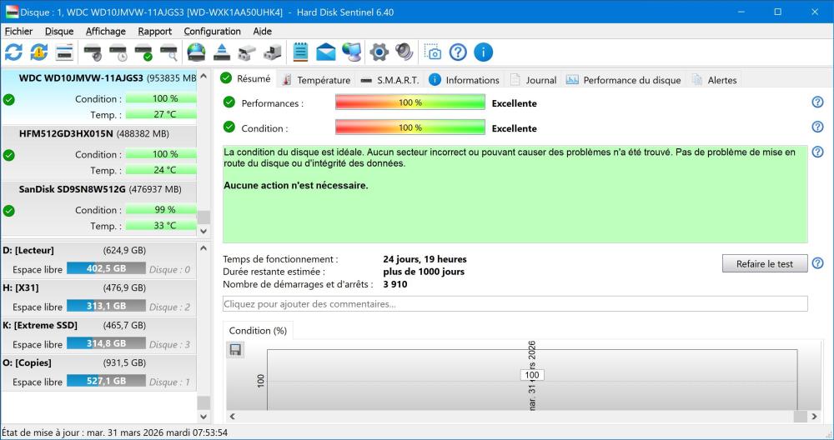This screenshot has height=440, width=834.
Task: Select the H: [X31] partition
Action: 99,297
